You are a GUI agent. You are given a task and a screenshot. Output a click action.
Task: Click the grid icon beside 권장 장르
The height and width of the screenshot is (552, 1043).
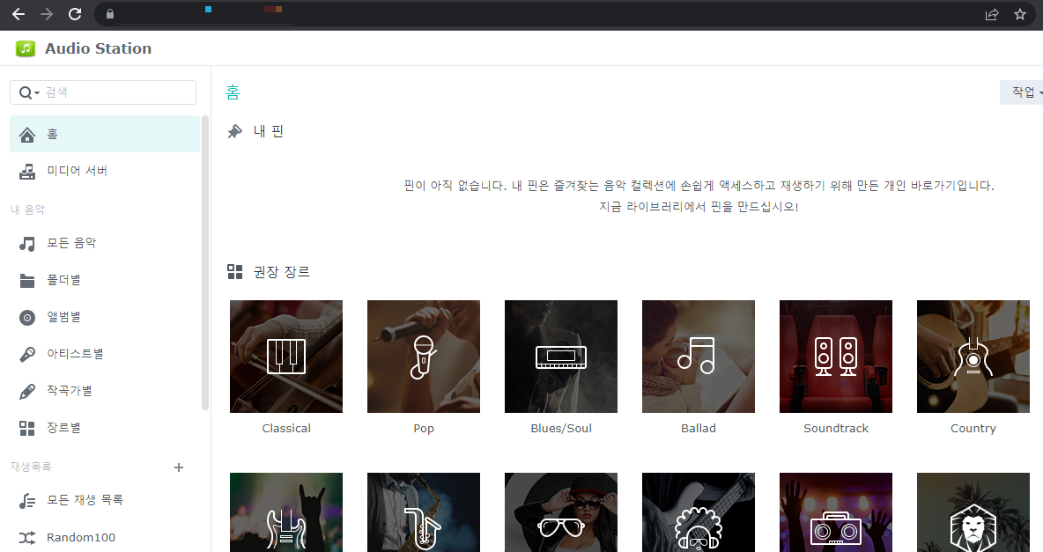235,271
